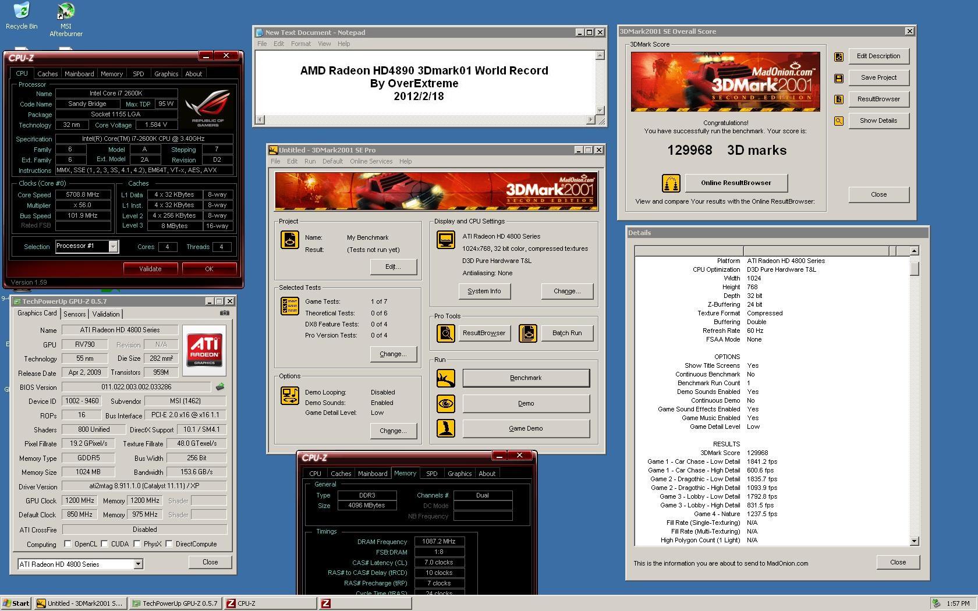Click the Validate button in CPU-Z
This screenshot has width=978, height=611.
point(150,269)
